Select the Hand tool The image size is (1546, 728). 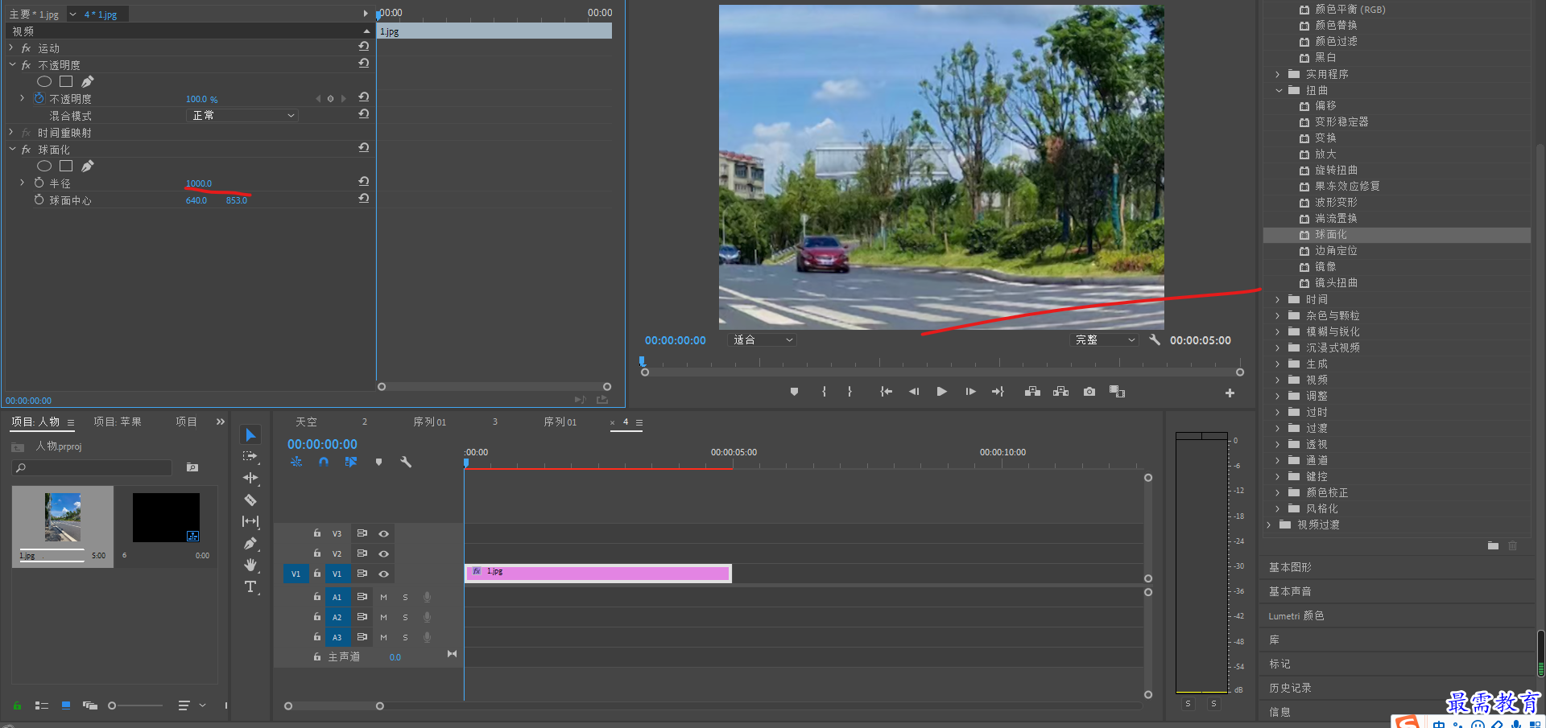(250, 565)
